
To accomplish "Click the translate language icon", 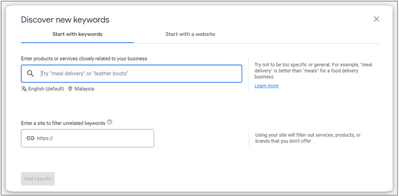I will 24,89.
